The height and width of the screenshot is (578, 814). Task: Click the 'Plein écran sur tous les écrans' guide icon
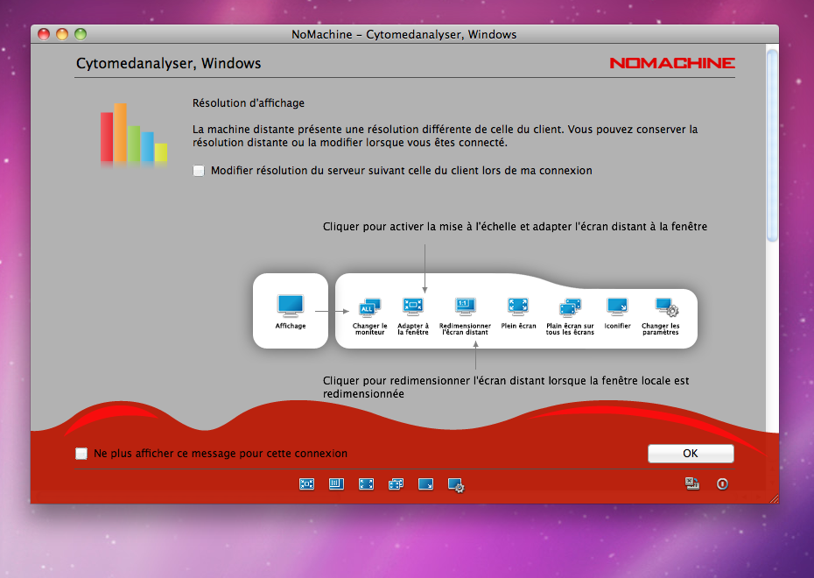click(570, 307)
